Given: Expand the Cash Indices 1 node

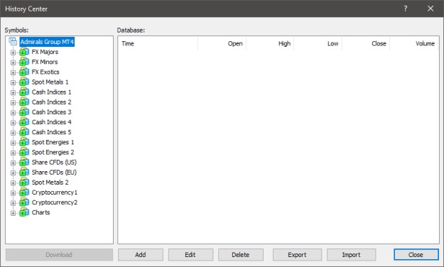Looking at the screenshot, I should (13, 92).
